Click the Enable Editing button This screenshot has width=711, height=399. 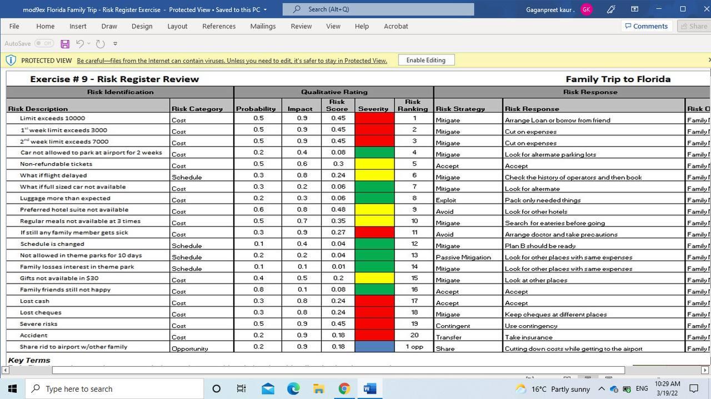tap(426, 60)
